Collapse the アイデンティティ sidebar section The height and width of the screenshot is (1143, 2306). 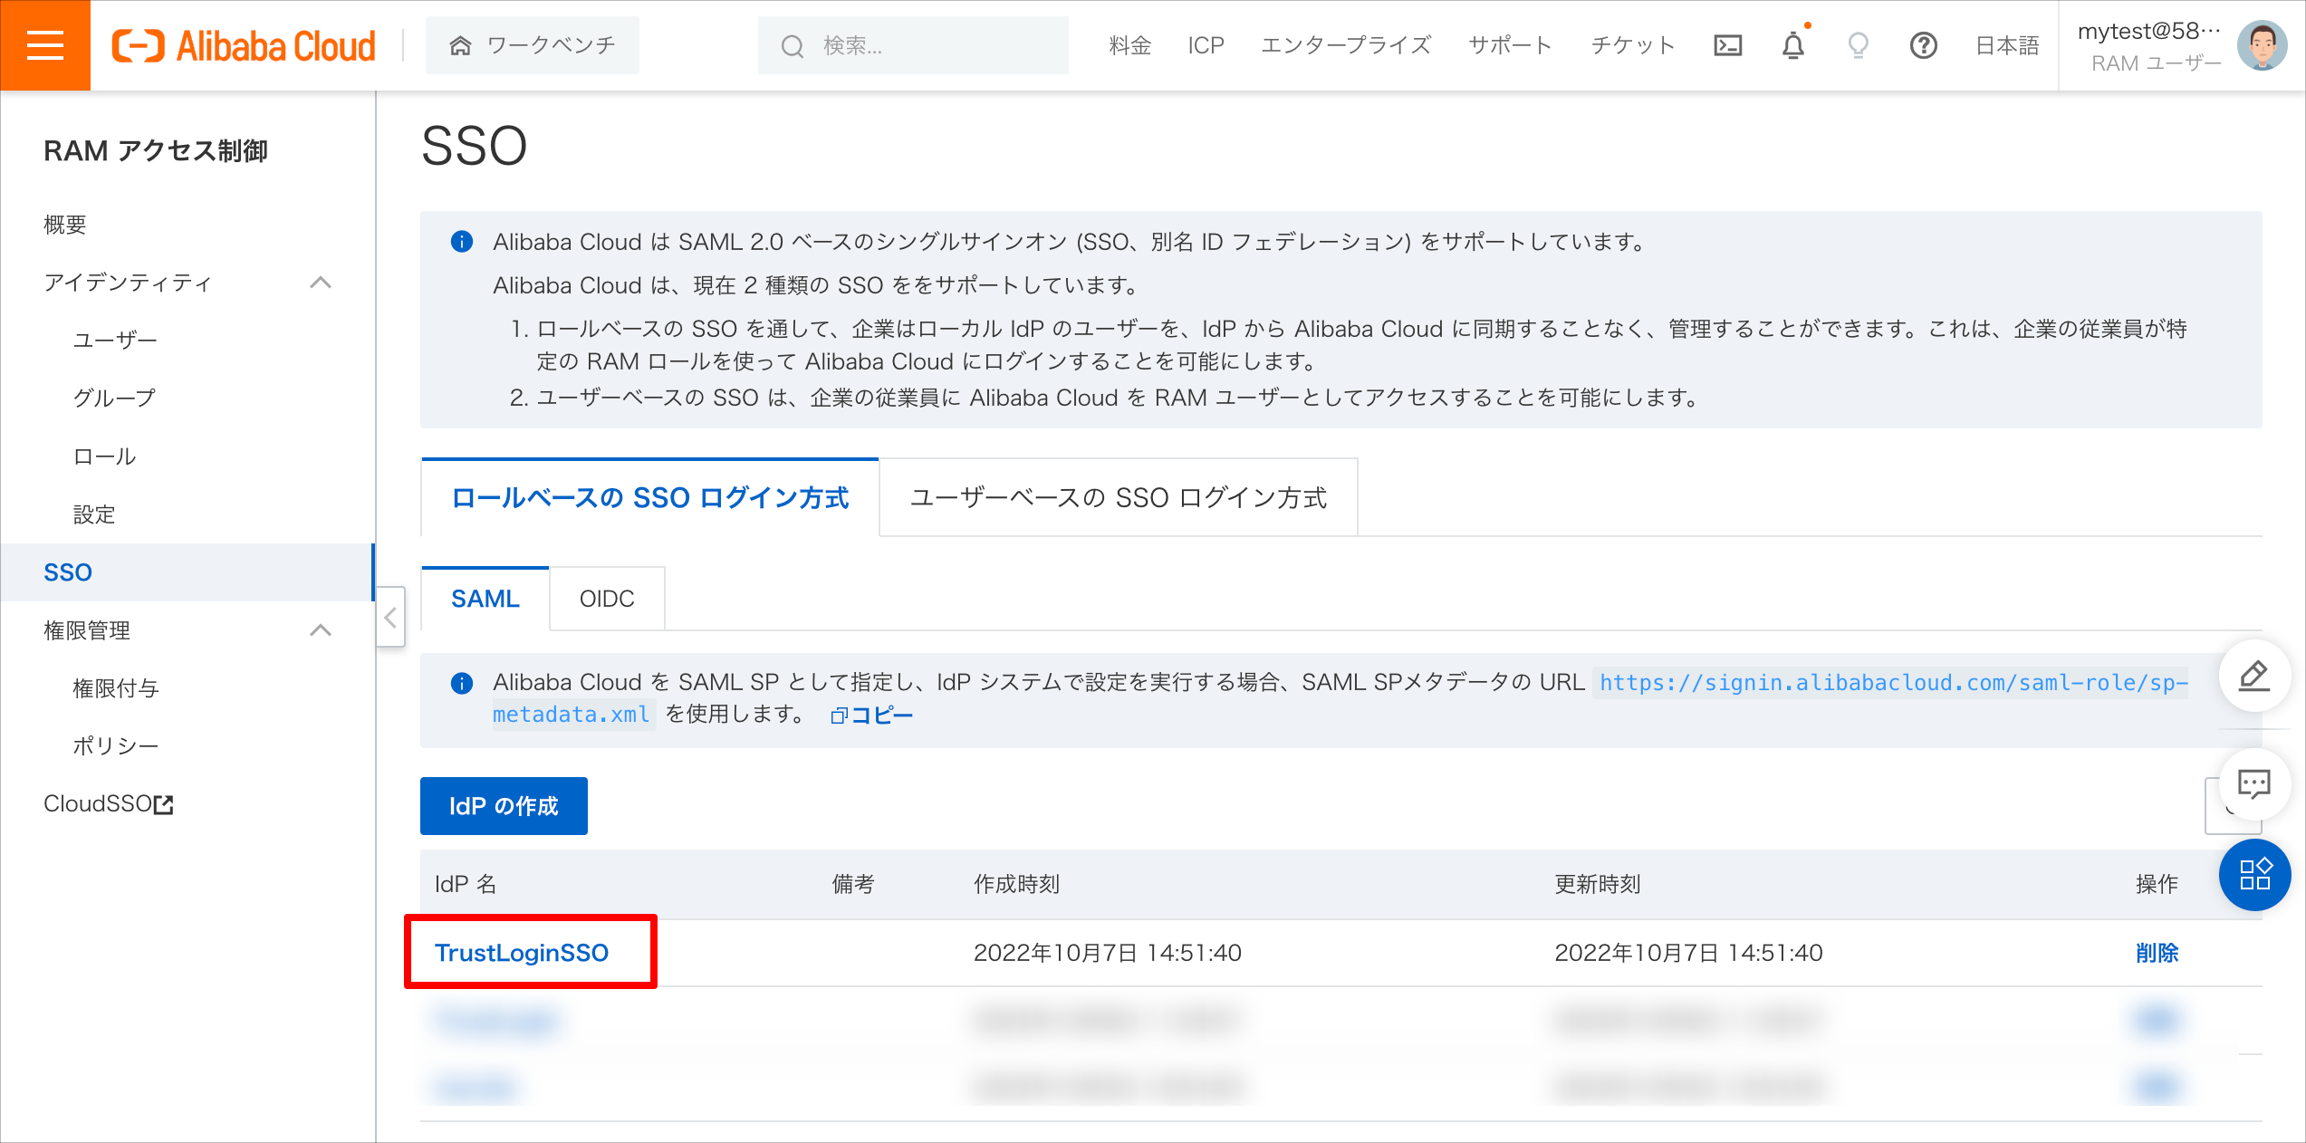(x=322, y=283)
